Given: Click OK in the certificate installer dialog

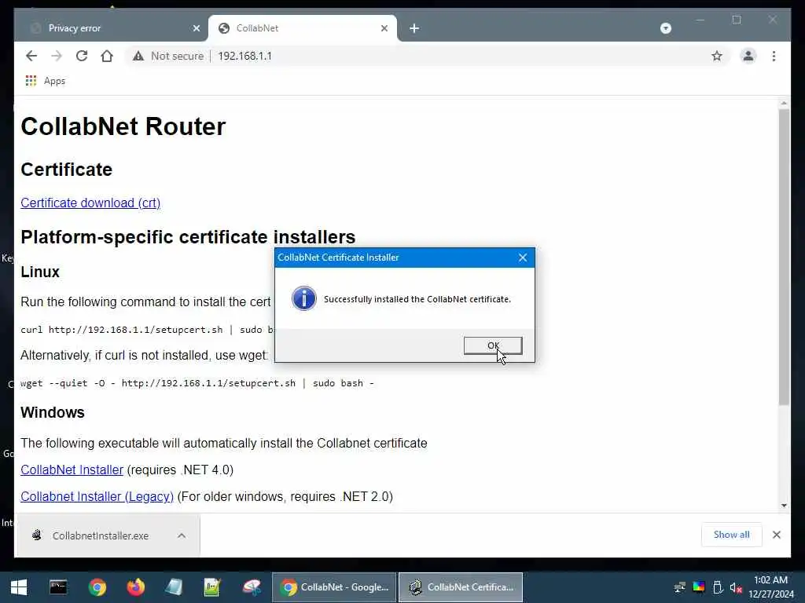Looking at the screenshot, I should coord(493,345).
